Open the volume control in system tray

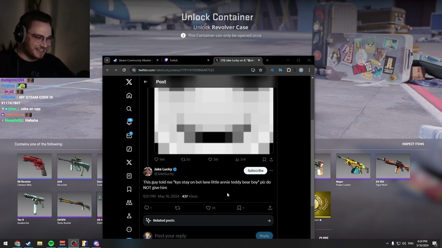404,244
